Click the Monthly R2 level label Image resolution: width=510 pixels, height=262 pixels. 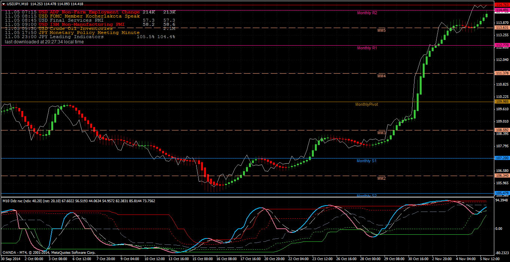(x=367, y=13)
